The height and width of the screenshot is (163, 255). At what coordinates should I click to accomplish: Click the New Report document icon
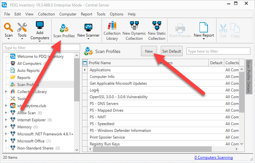(x=204, y=27)
